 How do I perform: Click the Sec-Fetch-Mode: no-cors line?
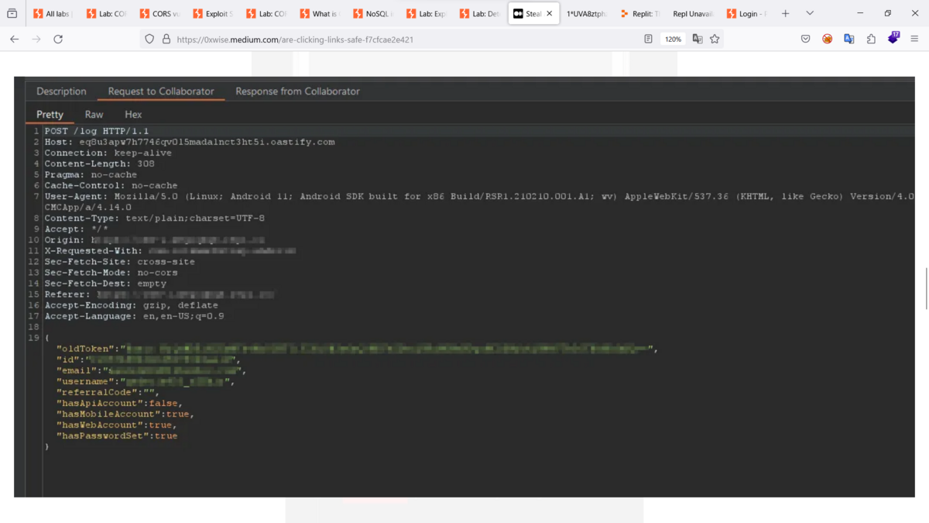111,273
